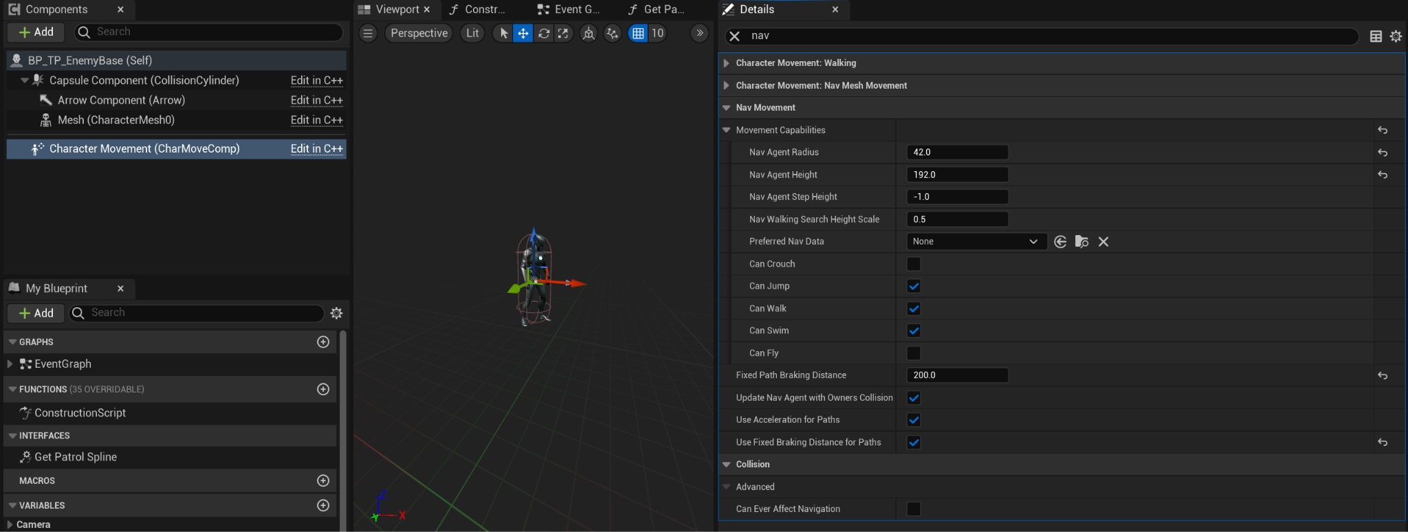This screenshot has width=1408, height=532.
Task: Switch to the Viewport tab
Action: (x=395, y=10)
